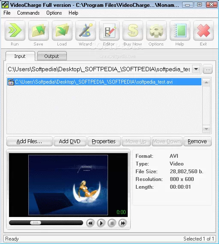219x244 pixels.
Task: Open file Properties
Action: pos(104,141)
